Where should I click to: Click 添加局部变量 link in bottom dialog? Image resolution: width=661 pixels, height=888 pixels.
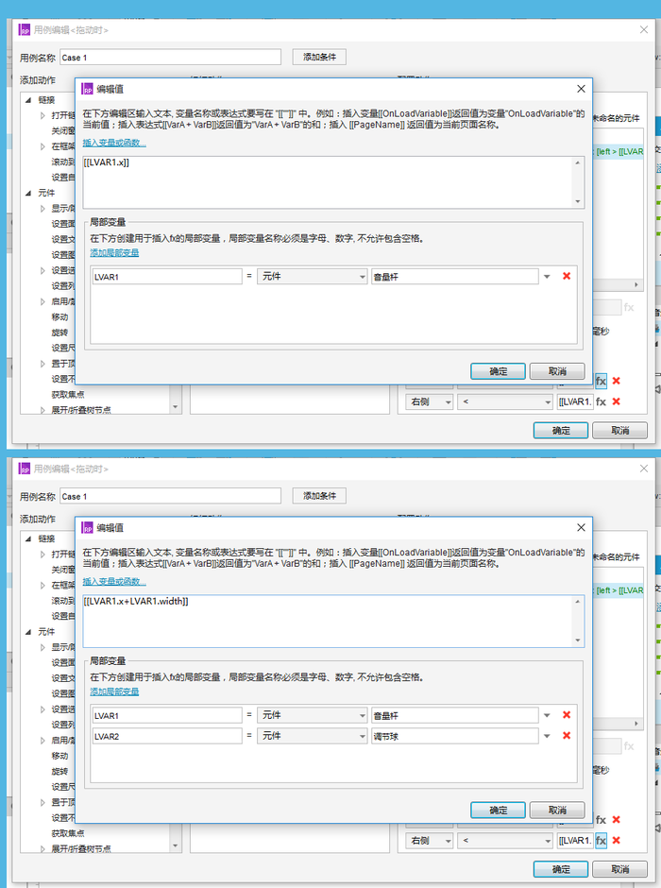click(x=114, y=692)
